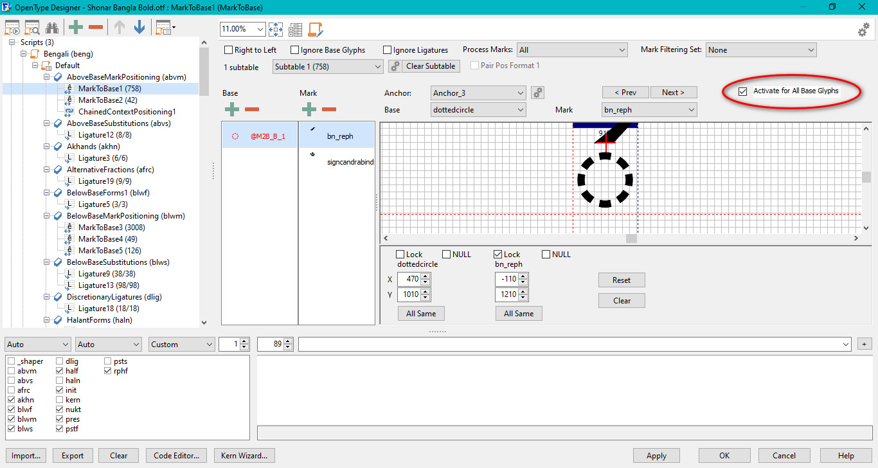Image resolution: width=878 pixels, height=468 pixels.
Task: Open the Mark Filtering Set dropdown
Action: click(x=760, y=50)
